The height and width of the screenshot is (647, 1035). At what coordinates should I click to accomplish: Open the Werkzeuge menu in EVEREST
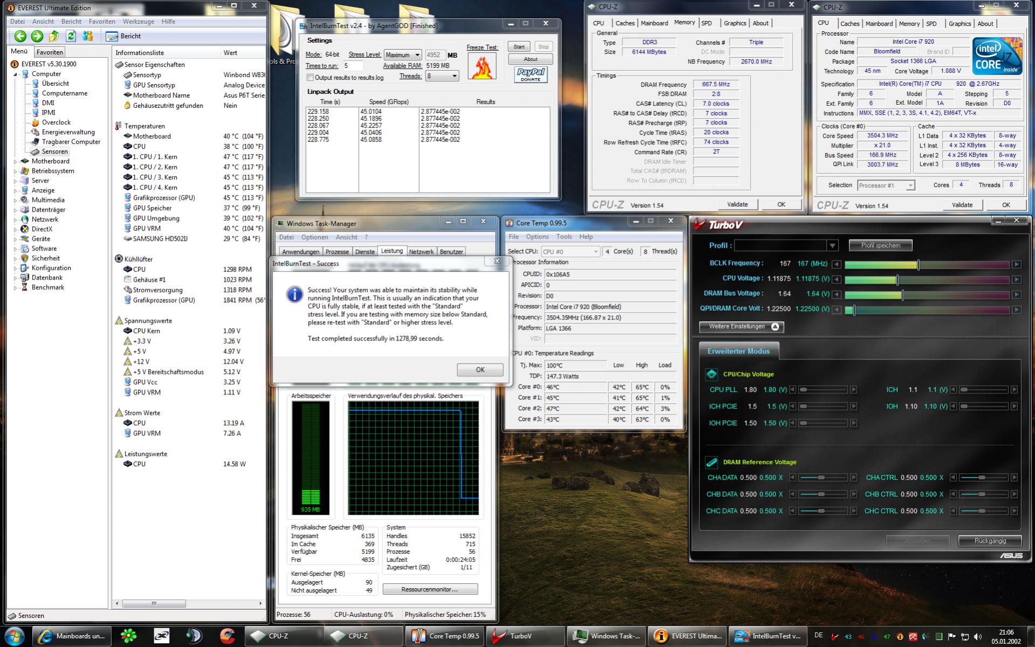click(138, 22)
